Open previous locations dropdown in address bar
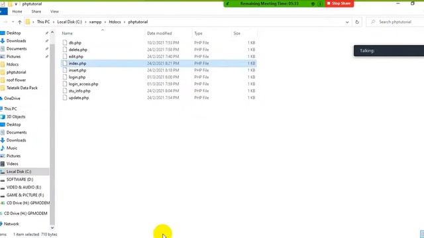424x238 pixels. [347, 22]
